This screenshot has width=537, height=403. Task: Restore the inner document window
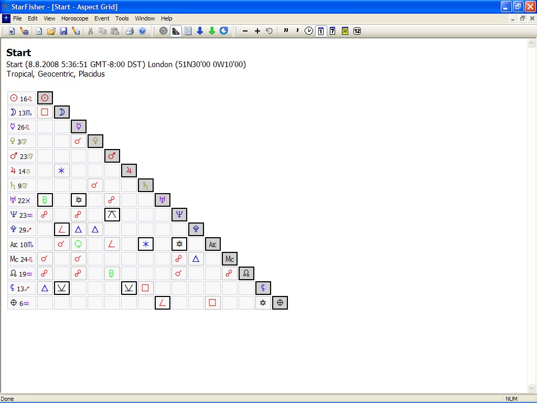522,18
